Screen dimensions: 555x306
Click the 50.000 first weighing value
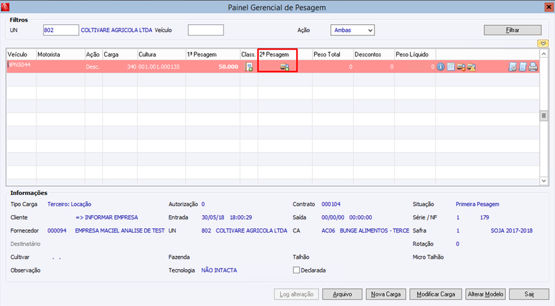(228, 67)
